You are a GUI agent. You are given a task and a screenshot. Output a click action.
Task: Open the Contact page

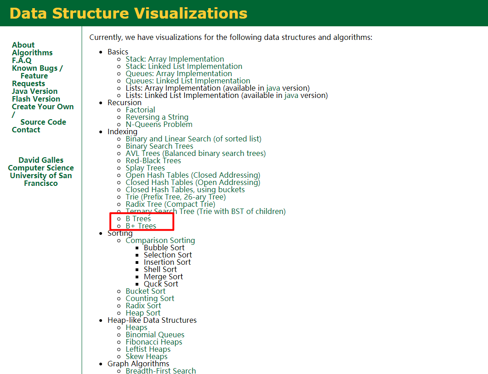point(26,130)
